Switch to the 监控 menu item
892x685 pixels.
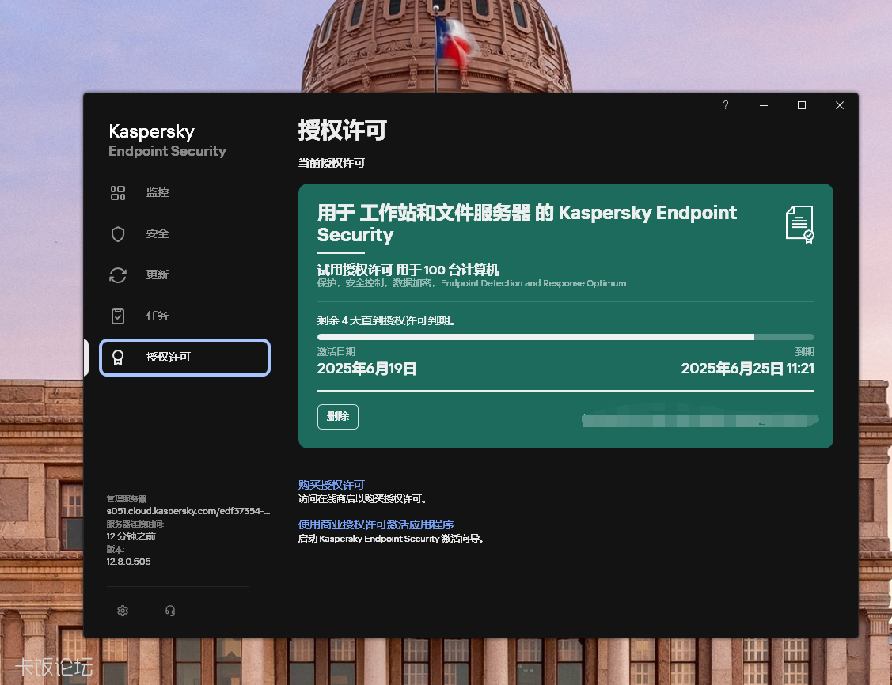[184, 193]
